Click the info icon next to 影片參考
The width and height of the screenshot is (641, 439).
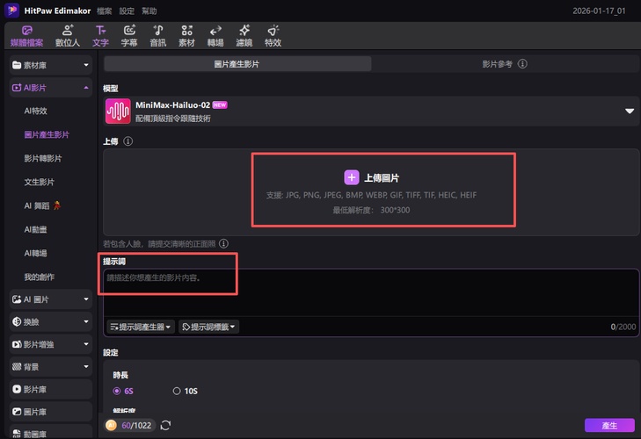(x=522, y=64)
